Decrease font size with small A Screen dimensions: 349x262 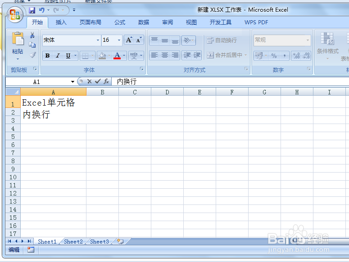click(x=139, y=40)
